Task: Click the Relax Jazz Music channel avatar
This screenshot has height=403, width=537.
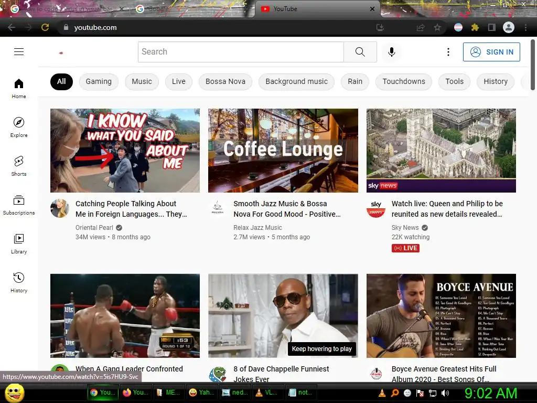Action: 218,208
